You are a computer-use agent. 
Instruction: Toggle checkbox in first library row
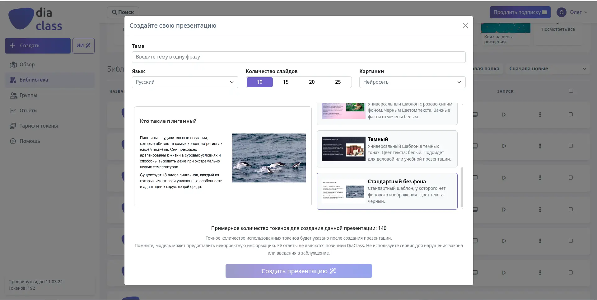pos(571,115)
